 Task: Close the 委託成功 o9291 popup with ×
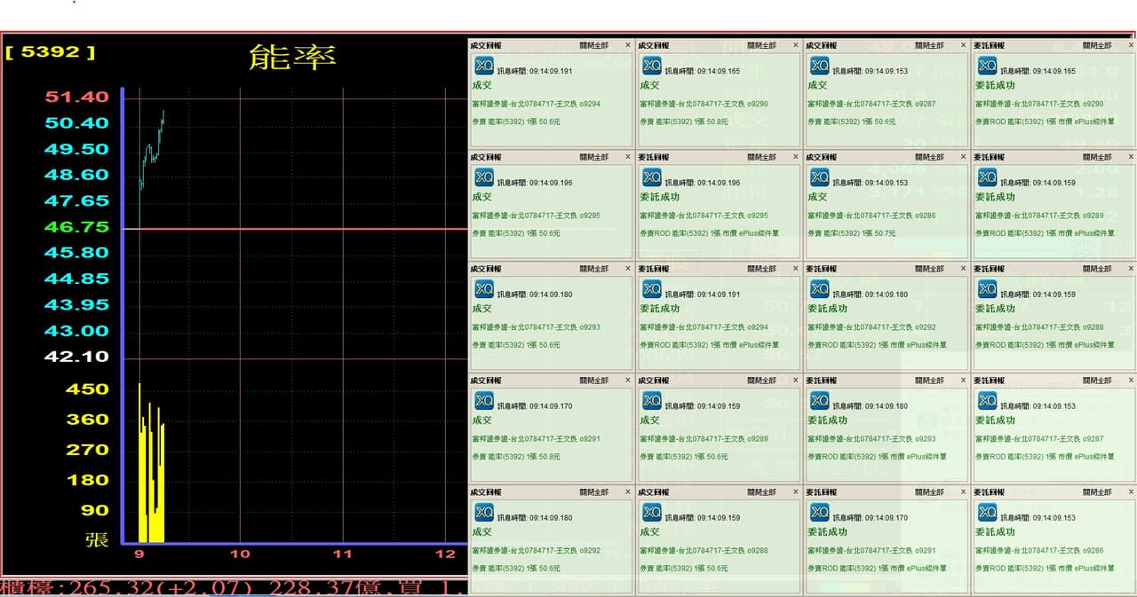(x=964, y=492)
